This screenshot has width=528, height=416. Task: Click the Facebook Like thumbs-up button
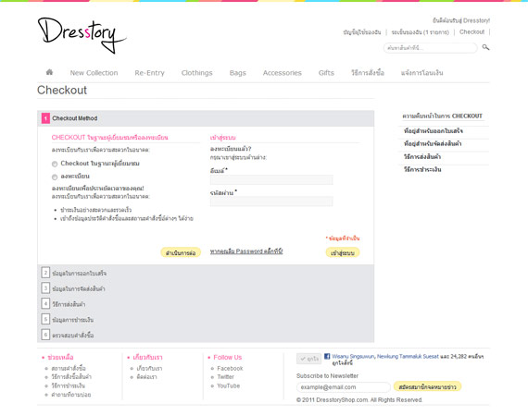(x=308, y=359)
